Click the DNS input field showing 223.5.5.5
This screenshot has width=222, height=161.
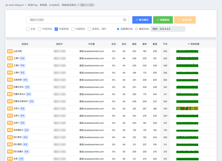point(168,29)
